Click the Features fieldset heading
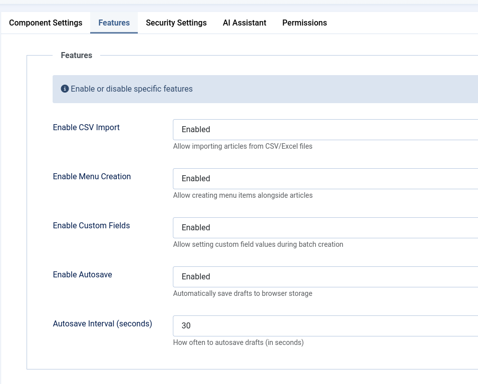This screenshot has height=384, width=478. [x=76, y=55]
